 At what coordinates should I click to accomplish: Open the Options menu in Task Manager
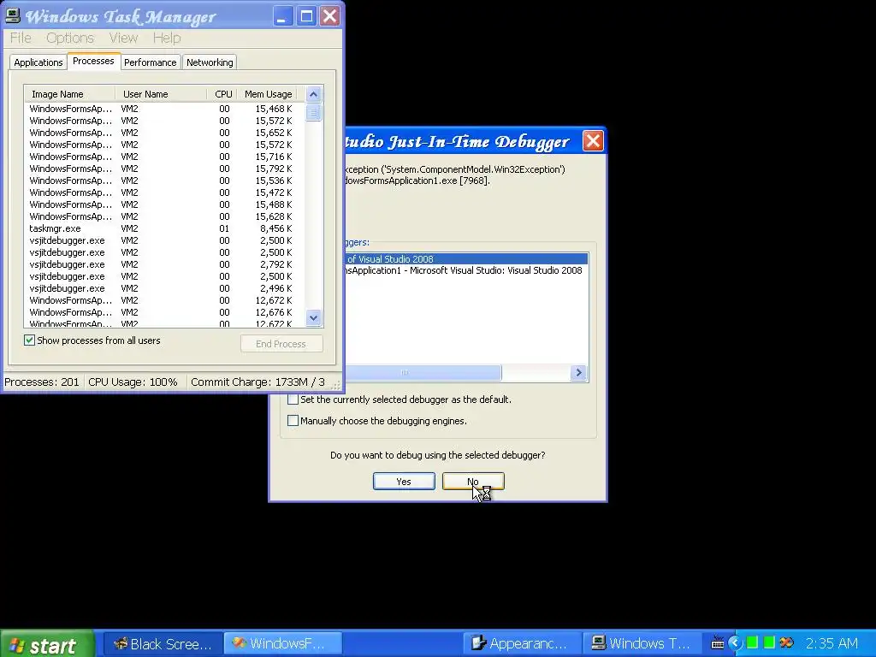(70, 38)
